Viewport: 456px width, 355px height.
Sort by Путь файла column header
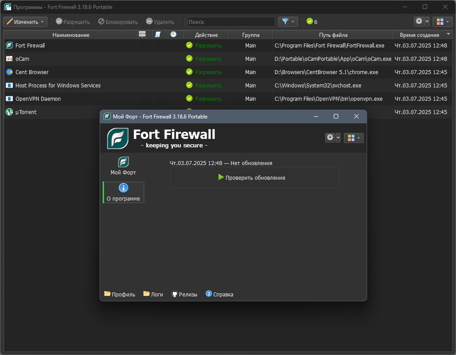point(333,35)
